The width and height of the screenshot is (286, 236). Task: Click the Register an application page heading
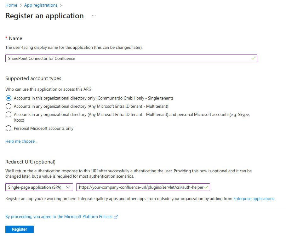point(45,16)
